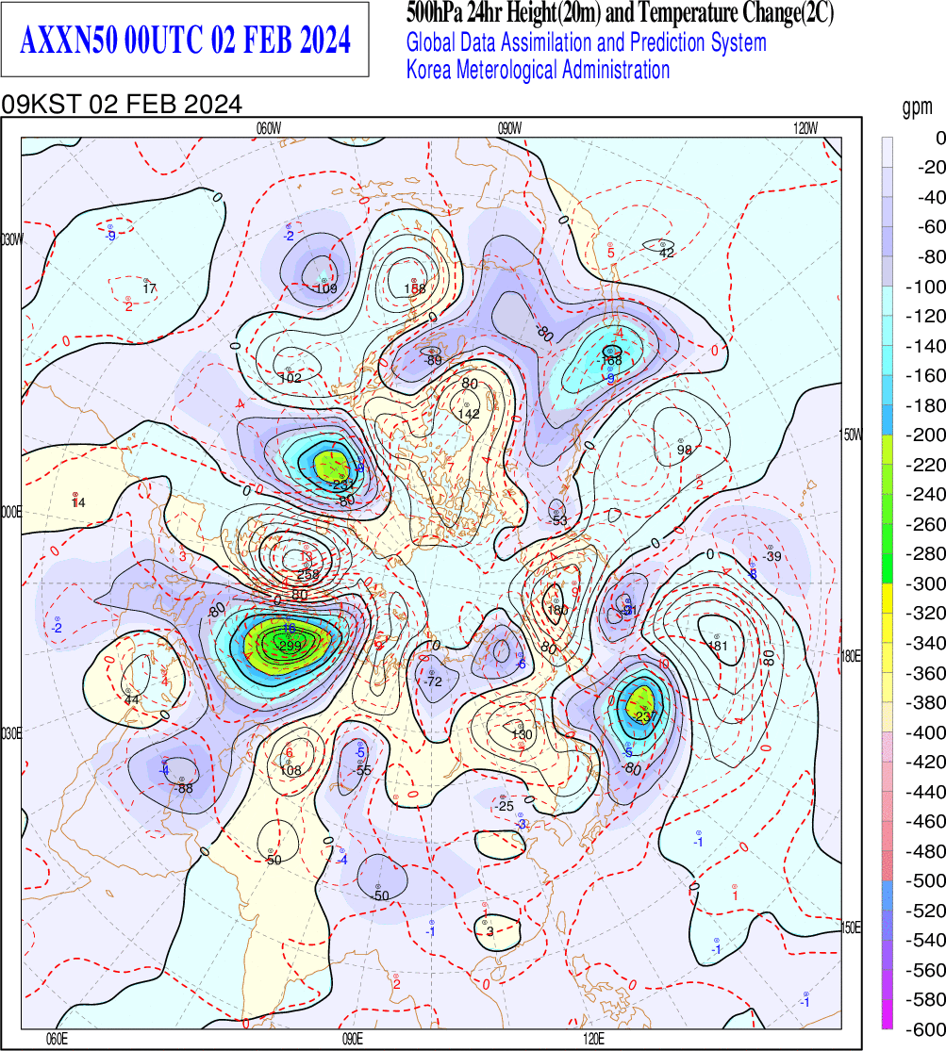Click the -89 height minimum value
Viewport: 946px width, 1051px height.
[x=434, y=361]
